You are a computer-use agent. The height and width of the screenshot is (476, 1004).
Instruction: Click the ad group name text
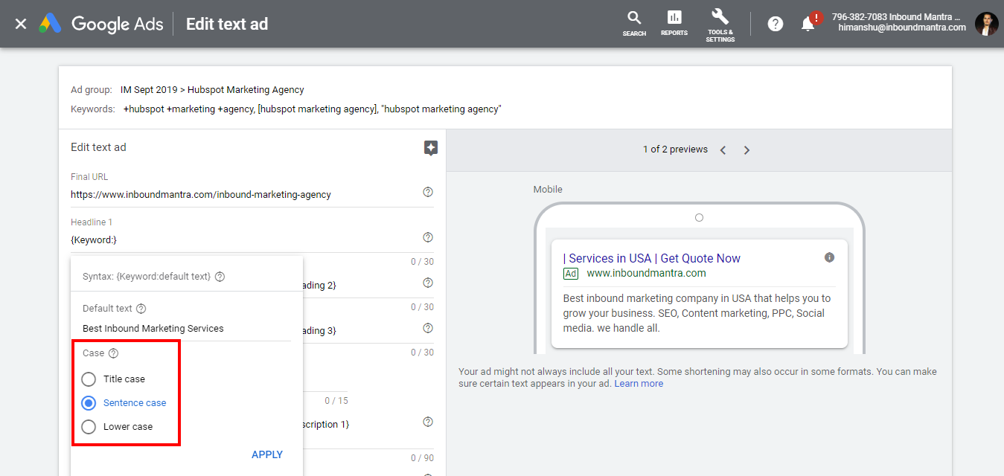pyautogui.click(x=212, y=90)
